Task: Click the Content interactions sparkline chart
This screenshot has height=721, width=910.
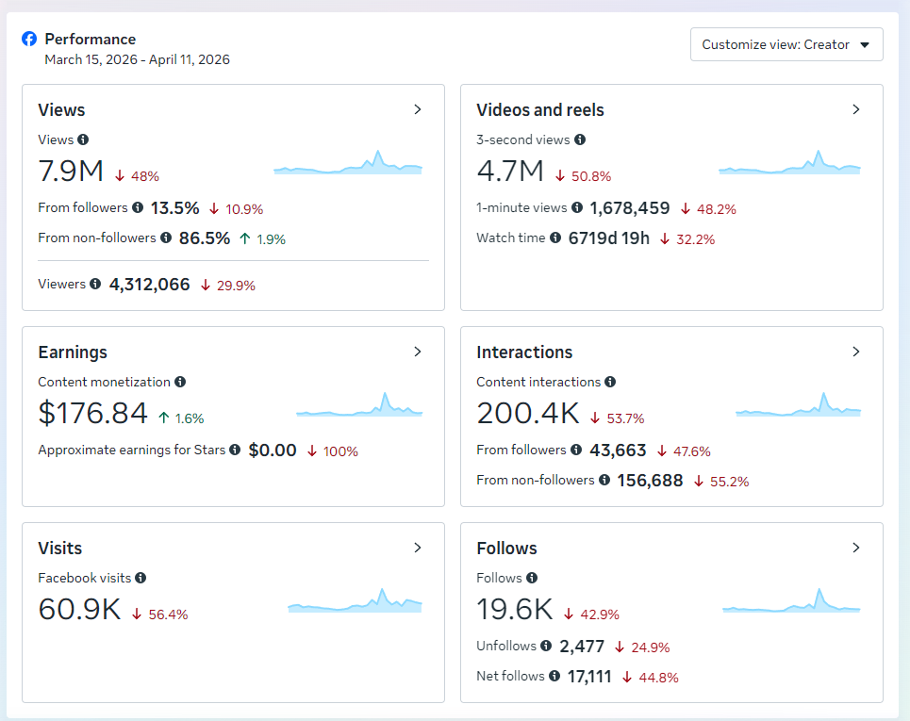Action: pos(798,407)
